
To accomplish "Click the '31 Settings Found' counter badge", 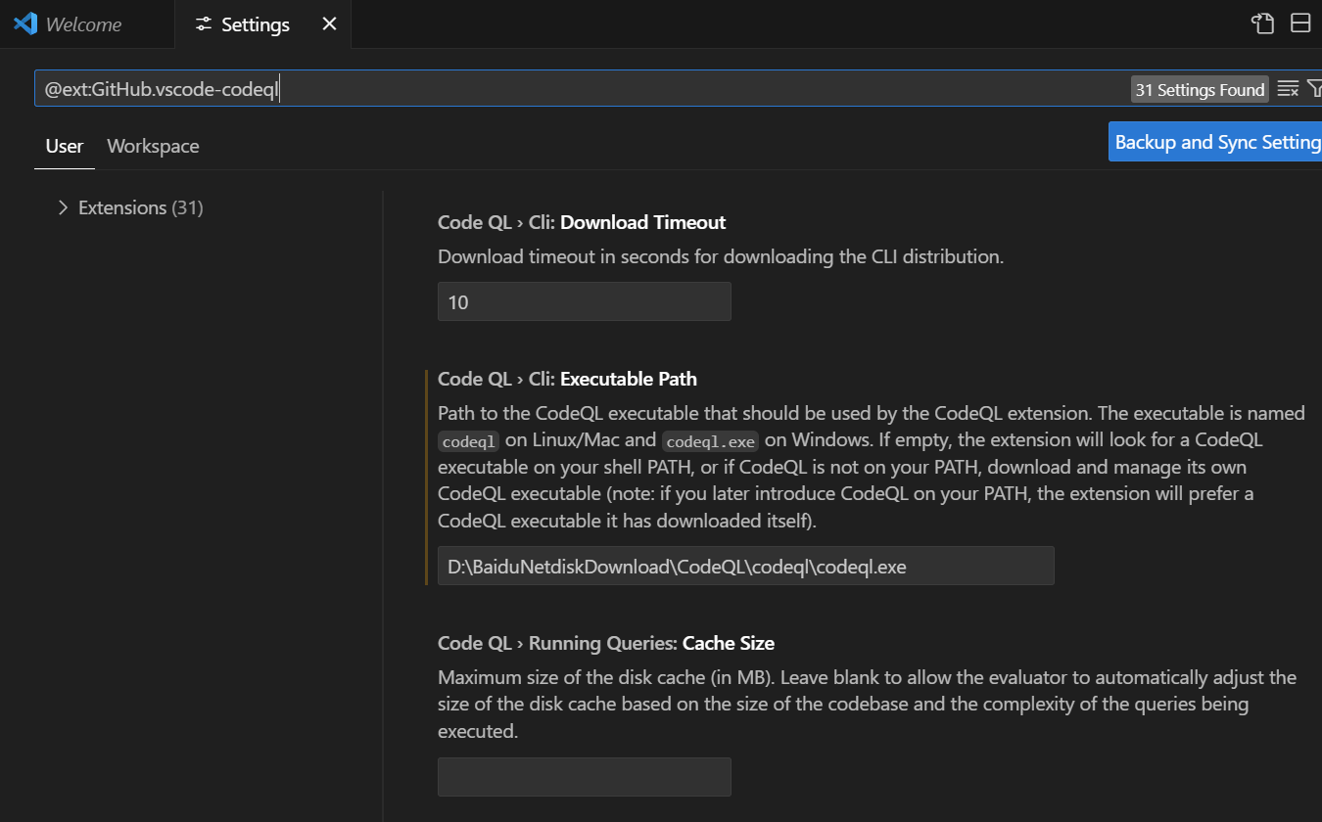I will [x=1200, y=89].
